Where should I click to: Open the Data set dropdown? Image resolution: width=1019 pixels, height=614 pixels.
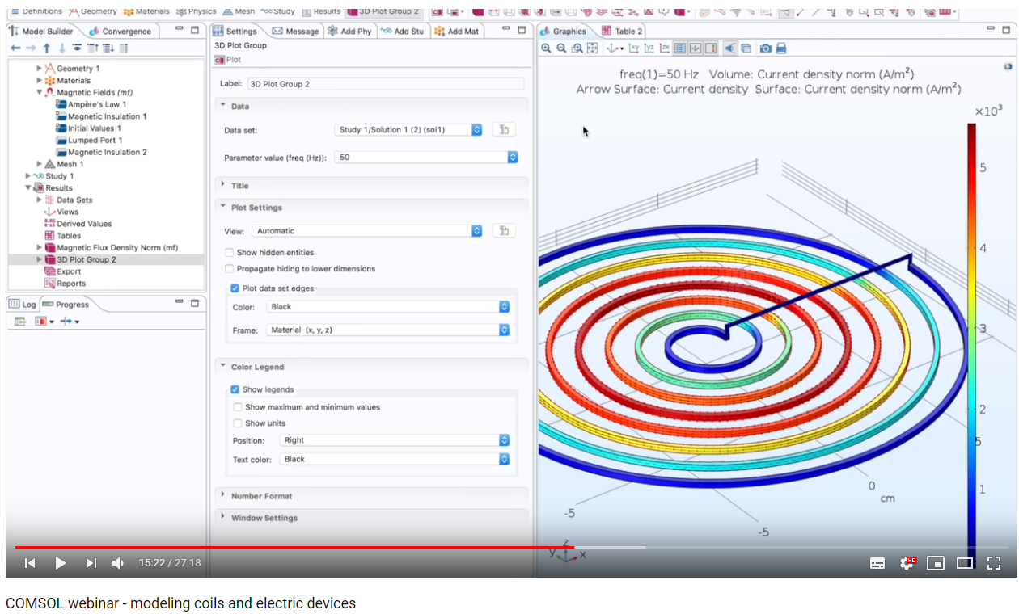pos(408,129)
